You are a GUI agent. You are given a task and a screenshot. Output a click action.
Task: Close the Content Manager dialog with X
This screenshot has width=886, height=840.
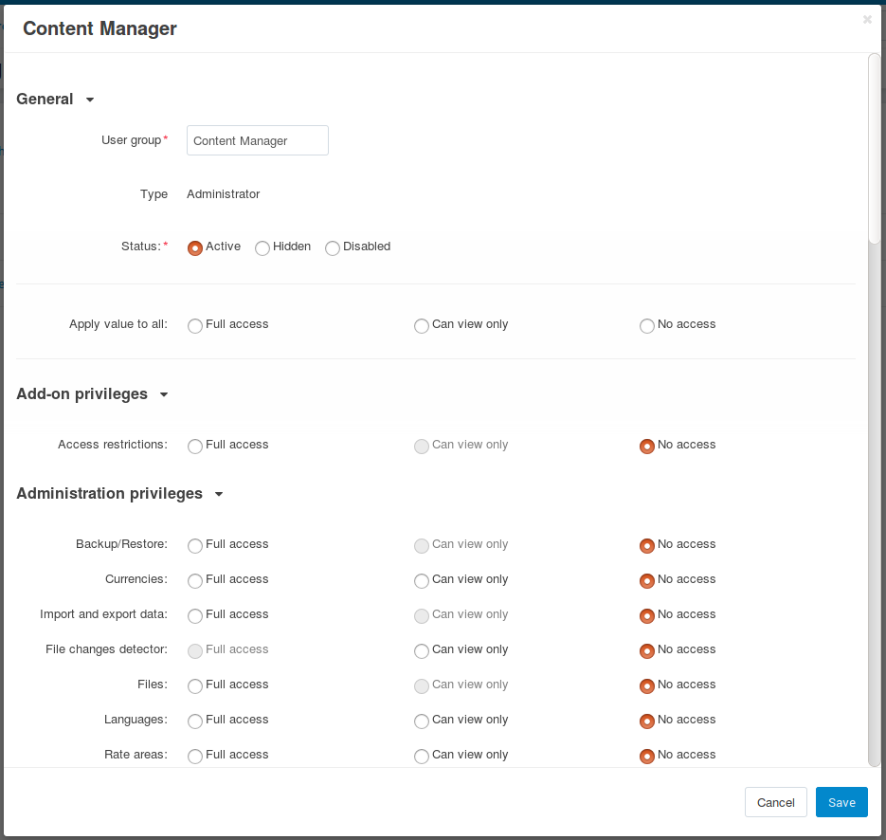point(867,20)
